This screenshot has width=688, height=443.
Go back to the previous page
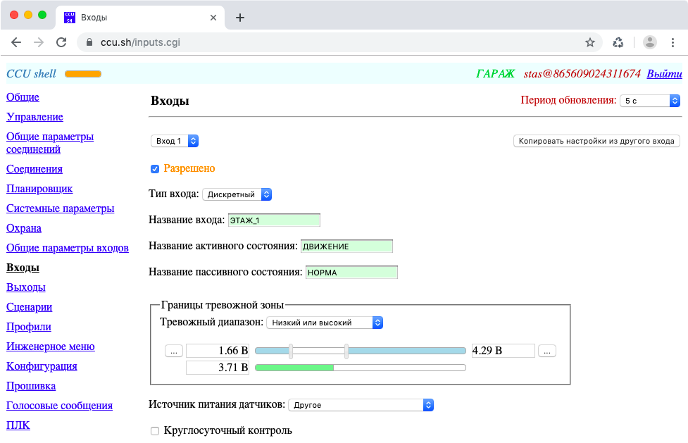point(16,42)
